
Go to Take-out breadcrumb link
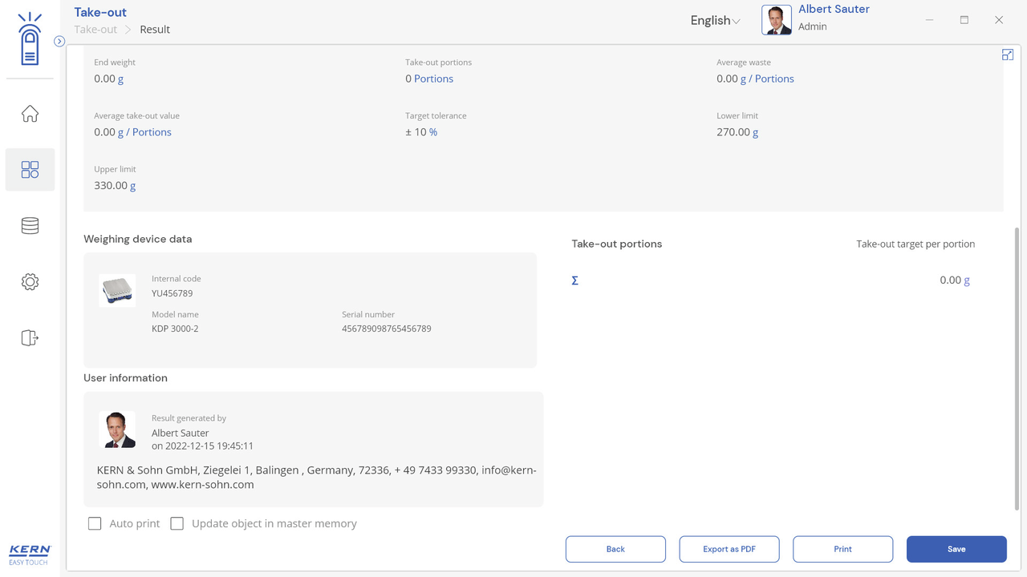point(95,30)
